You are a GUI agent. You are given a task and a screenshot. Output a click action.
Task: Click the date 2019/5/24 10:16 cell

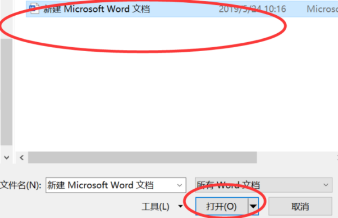[252, 9]
